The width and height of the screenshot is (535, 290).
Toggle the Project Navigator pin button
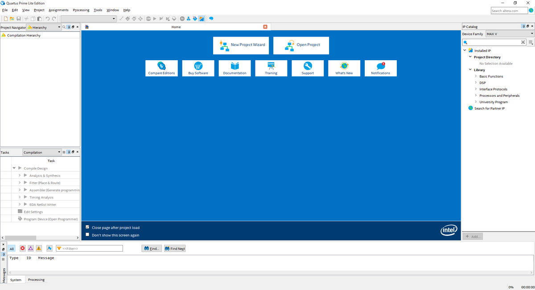point(69,27)
